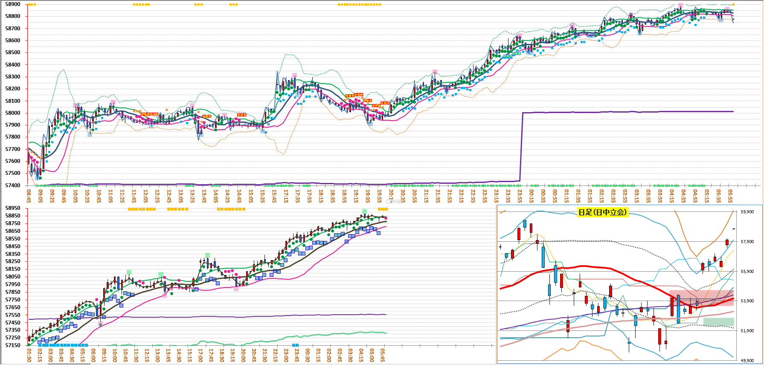
Task: Click the green square marker near 04:15 on lower-left chart
Action: coord(364,211)
